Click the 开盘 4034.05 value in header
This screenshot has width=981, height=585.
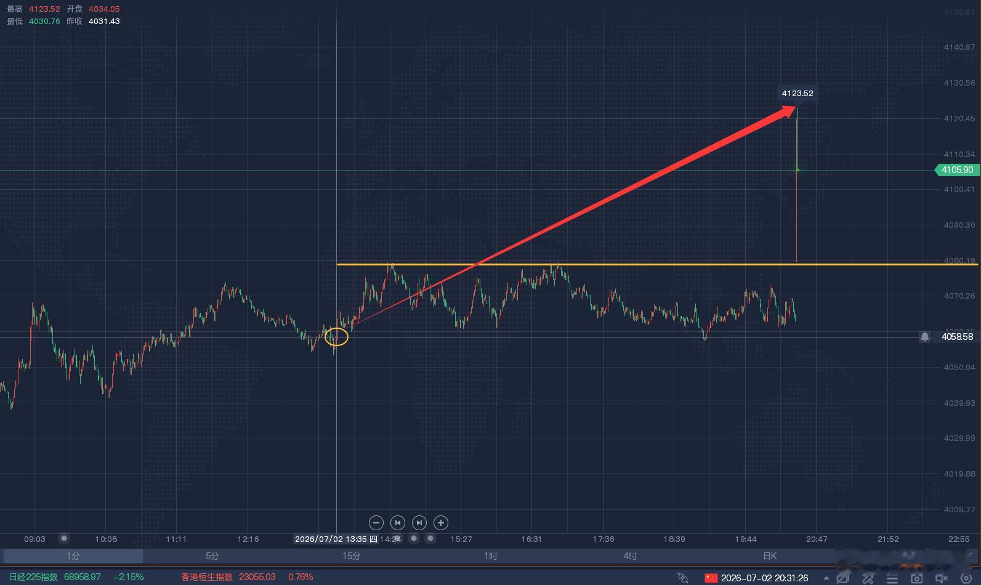pos(104,9)
